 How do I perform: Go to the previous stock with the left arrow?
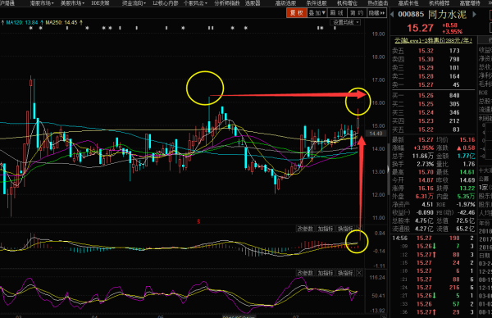(392, 14)
